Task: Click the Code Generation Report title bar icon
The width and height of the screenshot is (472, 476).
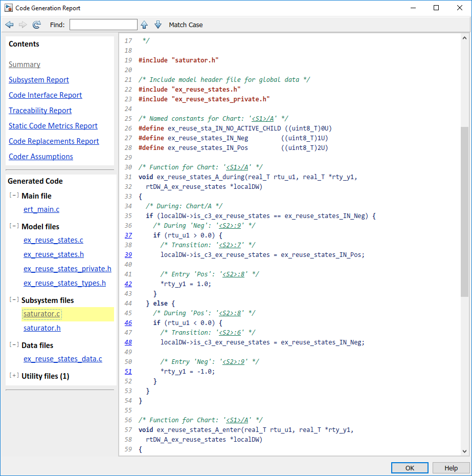Action: coord(7,8)
